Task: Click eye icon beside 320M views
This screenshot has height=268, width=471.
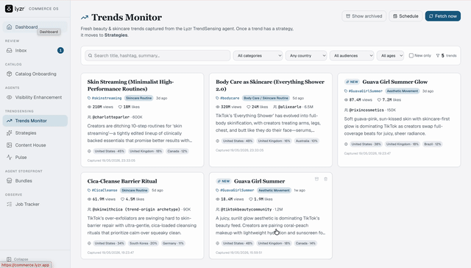Action: 218,107
